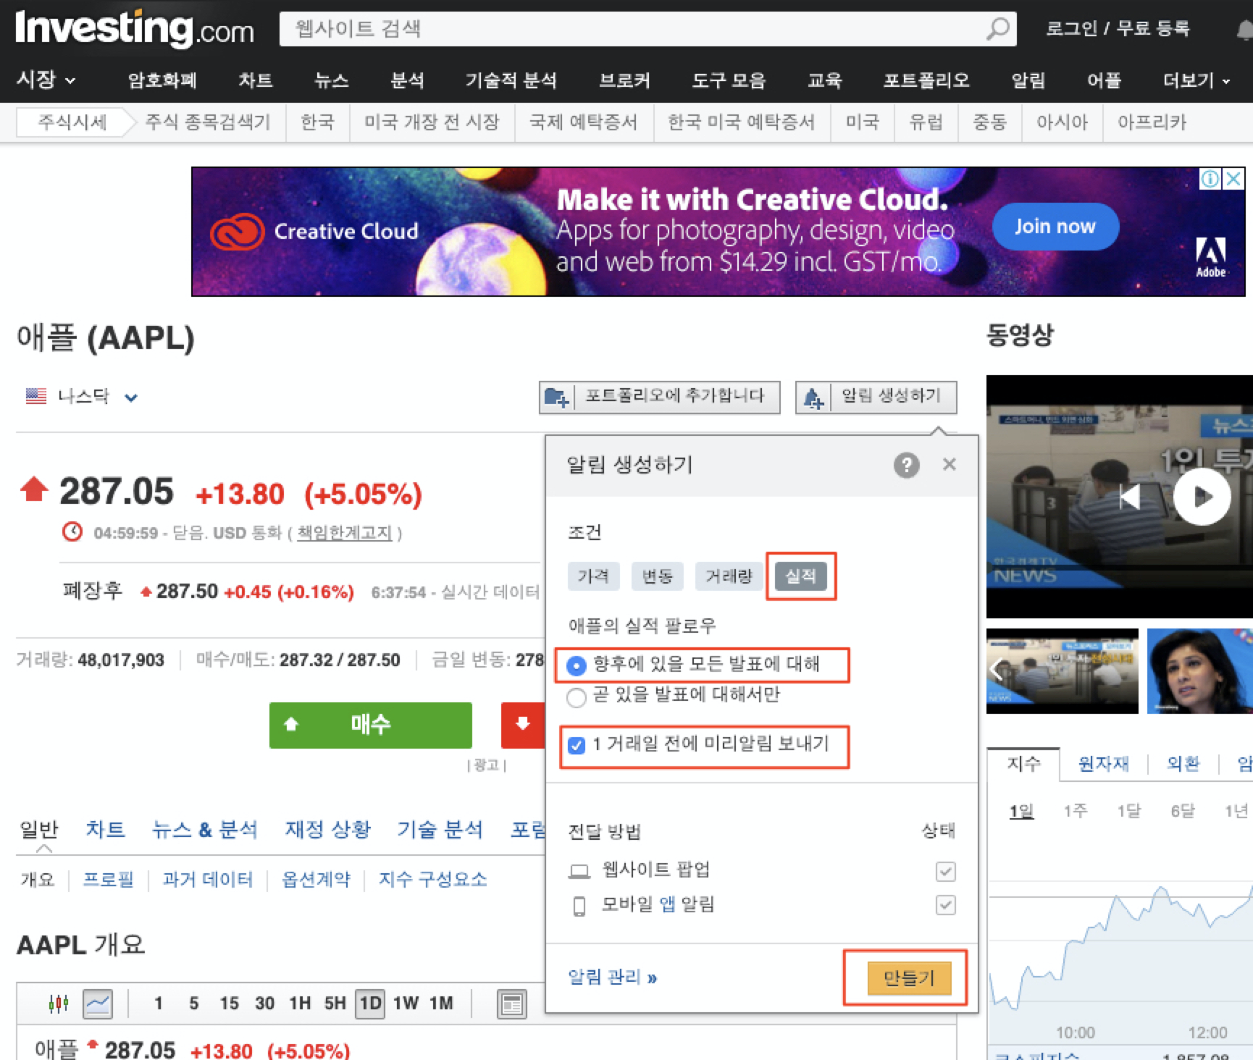Click the 만들기 create button
1253x1060 pixels.
click(x=909, y=978)
